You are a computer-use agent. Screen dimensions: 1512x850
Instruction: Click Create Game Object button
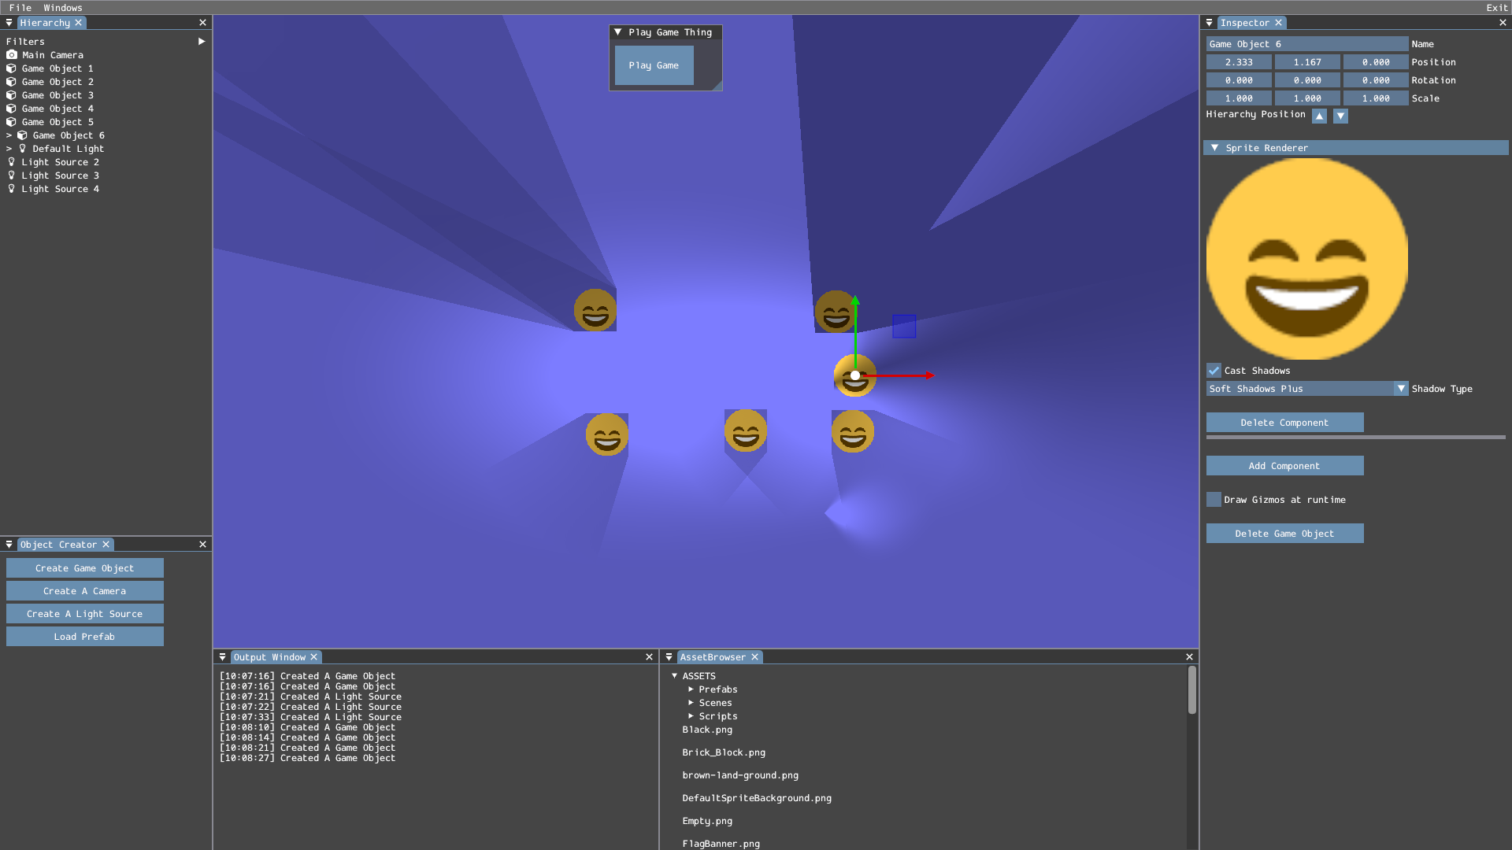click(x=85, y=568)
